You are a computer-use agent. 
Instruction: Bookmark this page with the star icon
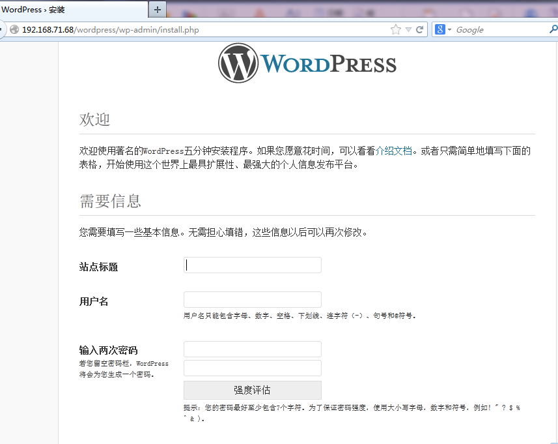click(x=396, y=29)
